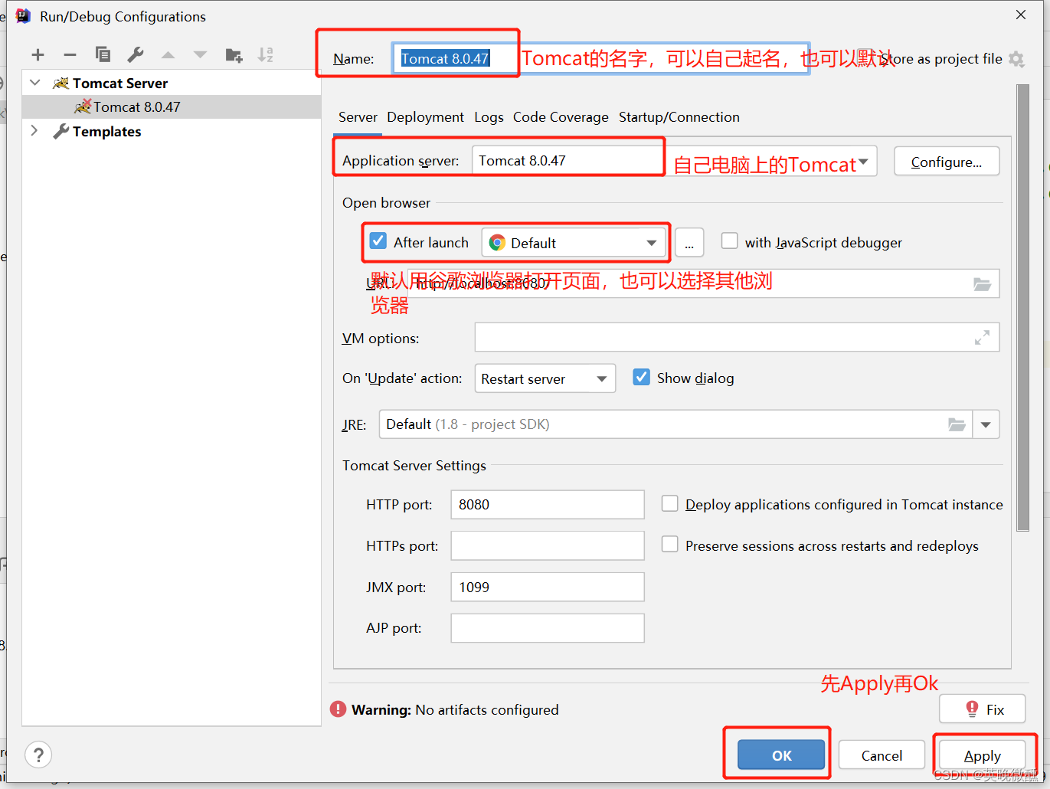
Task: Switch to Startup/Connection tab
Action: (679, 117)
